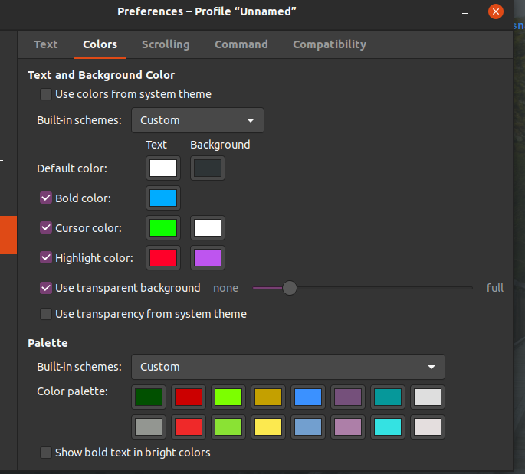525x474 pixels.
Task: Change the white cursor background swatch
Action: 208,227
